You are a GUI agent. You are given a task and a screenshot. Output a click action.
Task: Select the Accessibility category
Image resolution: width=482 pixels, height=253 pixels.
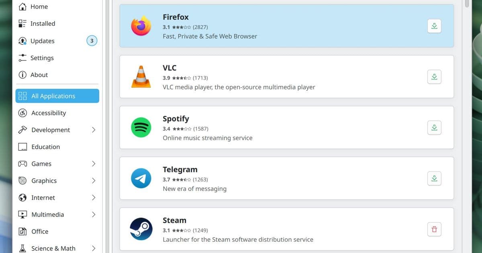point(47,113)
